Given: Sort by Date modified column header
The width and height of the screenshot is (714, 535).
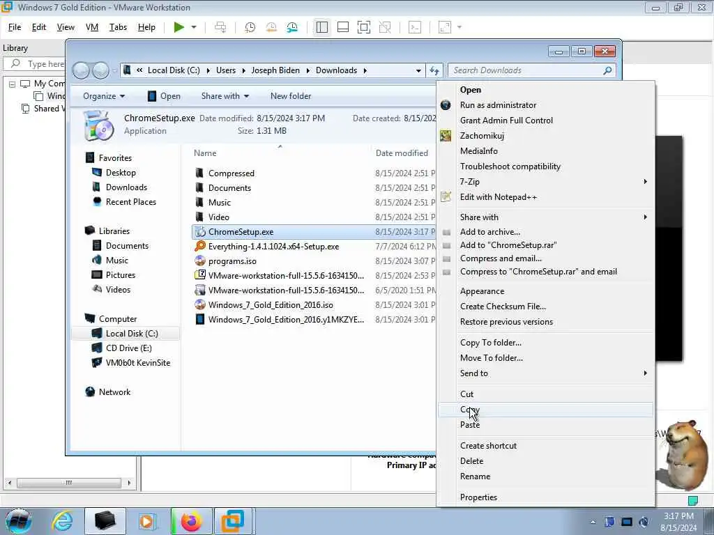Looking at the screenshot, I should point(402,153).
